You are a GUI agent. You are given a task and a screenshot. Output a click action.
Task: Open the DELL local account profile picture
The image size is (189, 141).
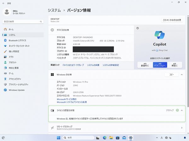coord(7,12)
